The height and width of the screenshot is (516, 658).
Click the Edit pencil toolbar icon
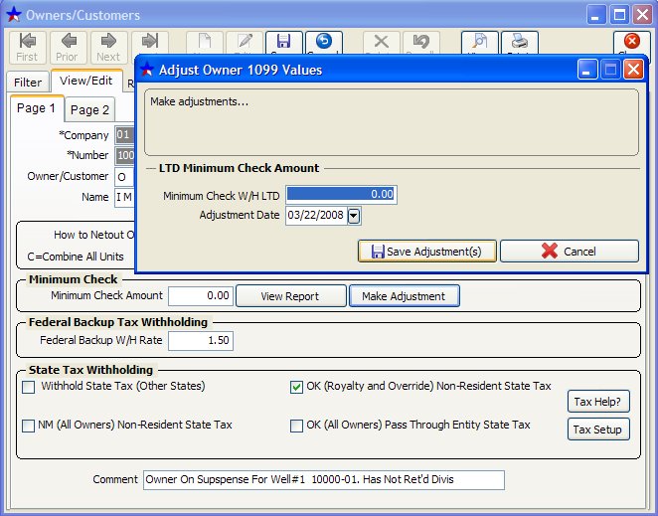click(245, 43)
